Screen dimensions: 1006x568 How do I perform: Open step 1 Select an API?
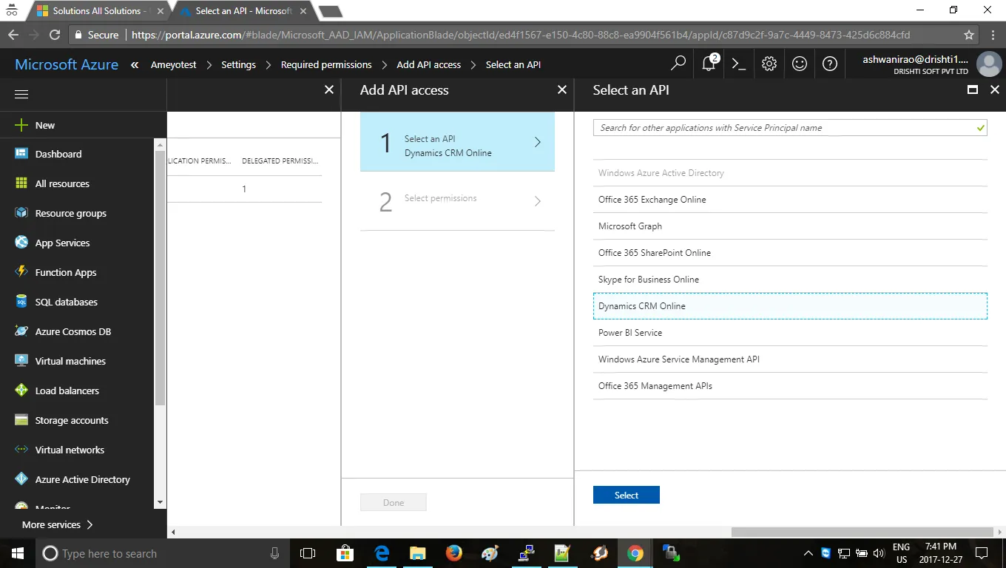pyautogui.click(x=457, y=142)
